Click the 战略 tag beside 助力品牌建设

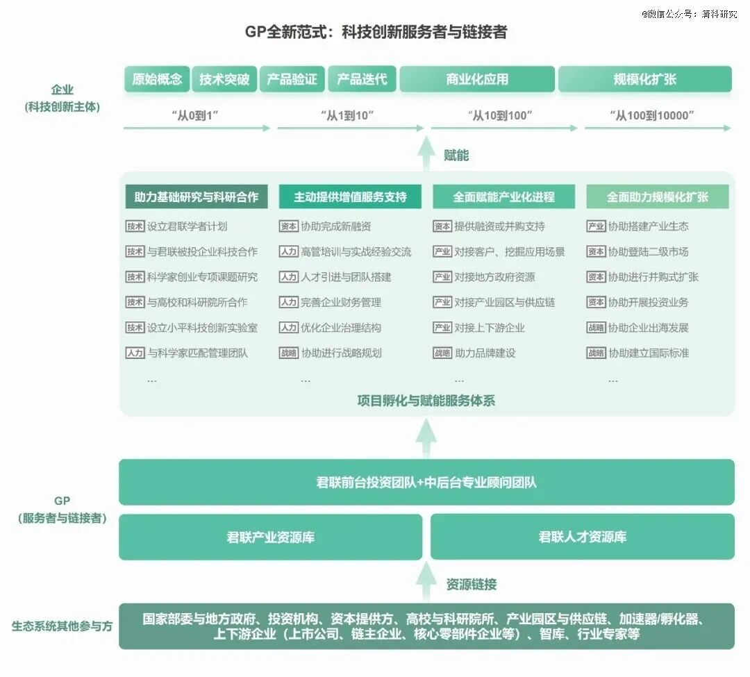442,353
